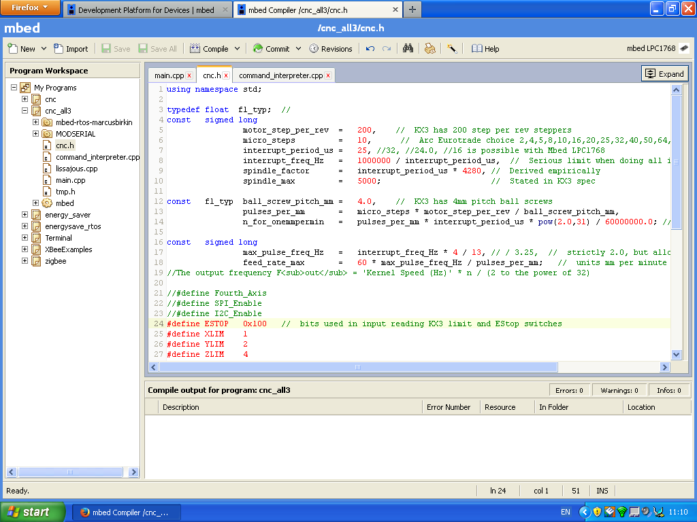Expand the cnc program folder
Screen dimensions: 697x522
[25, 99]
